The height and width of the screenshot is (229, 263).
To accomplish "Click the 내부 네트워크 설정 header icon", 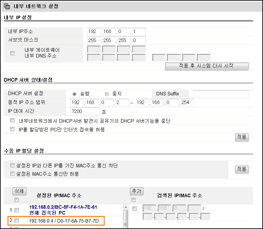I will point(7,6).
